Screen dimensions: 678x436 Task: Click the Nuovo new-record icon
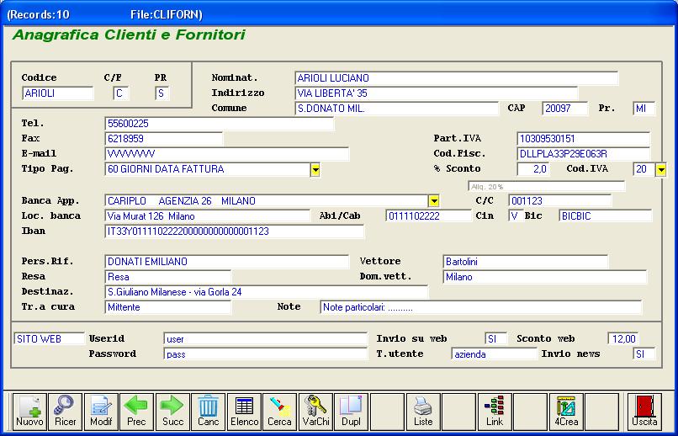pyautogui.click(x=29, y=412)
